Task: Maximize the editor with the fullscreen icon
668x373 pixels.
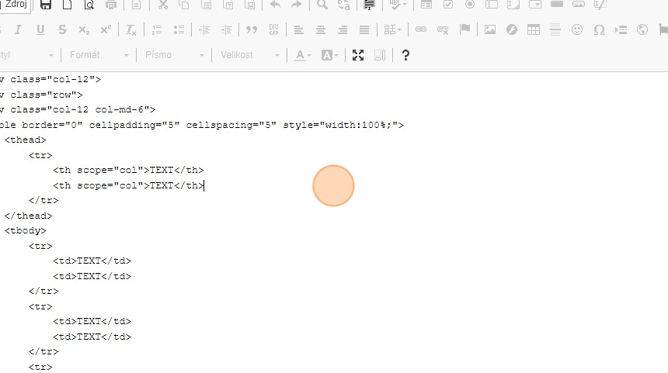Action: [358, 55]
